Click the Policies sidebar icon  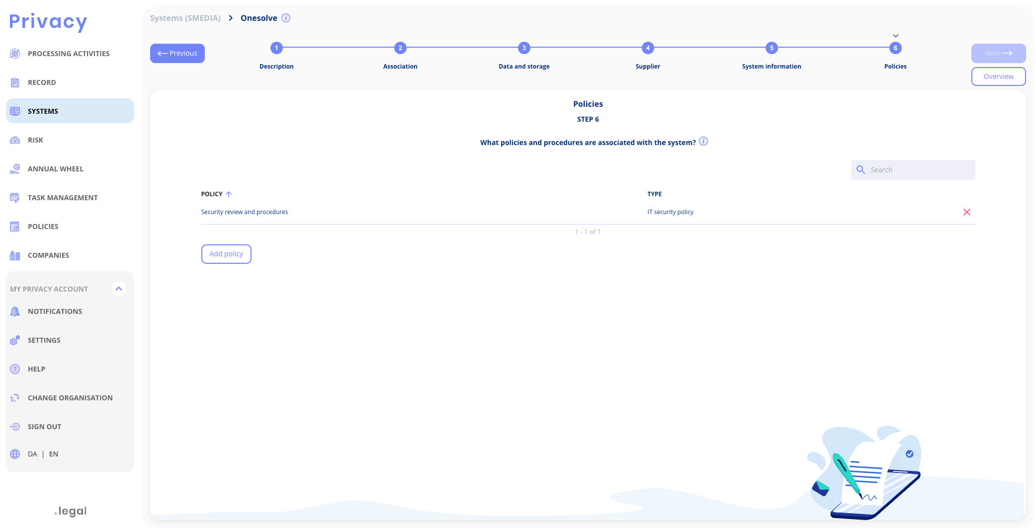pos(15,227)
